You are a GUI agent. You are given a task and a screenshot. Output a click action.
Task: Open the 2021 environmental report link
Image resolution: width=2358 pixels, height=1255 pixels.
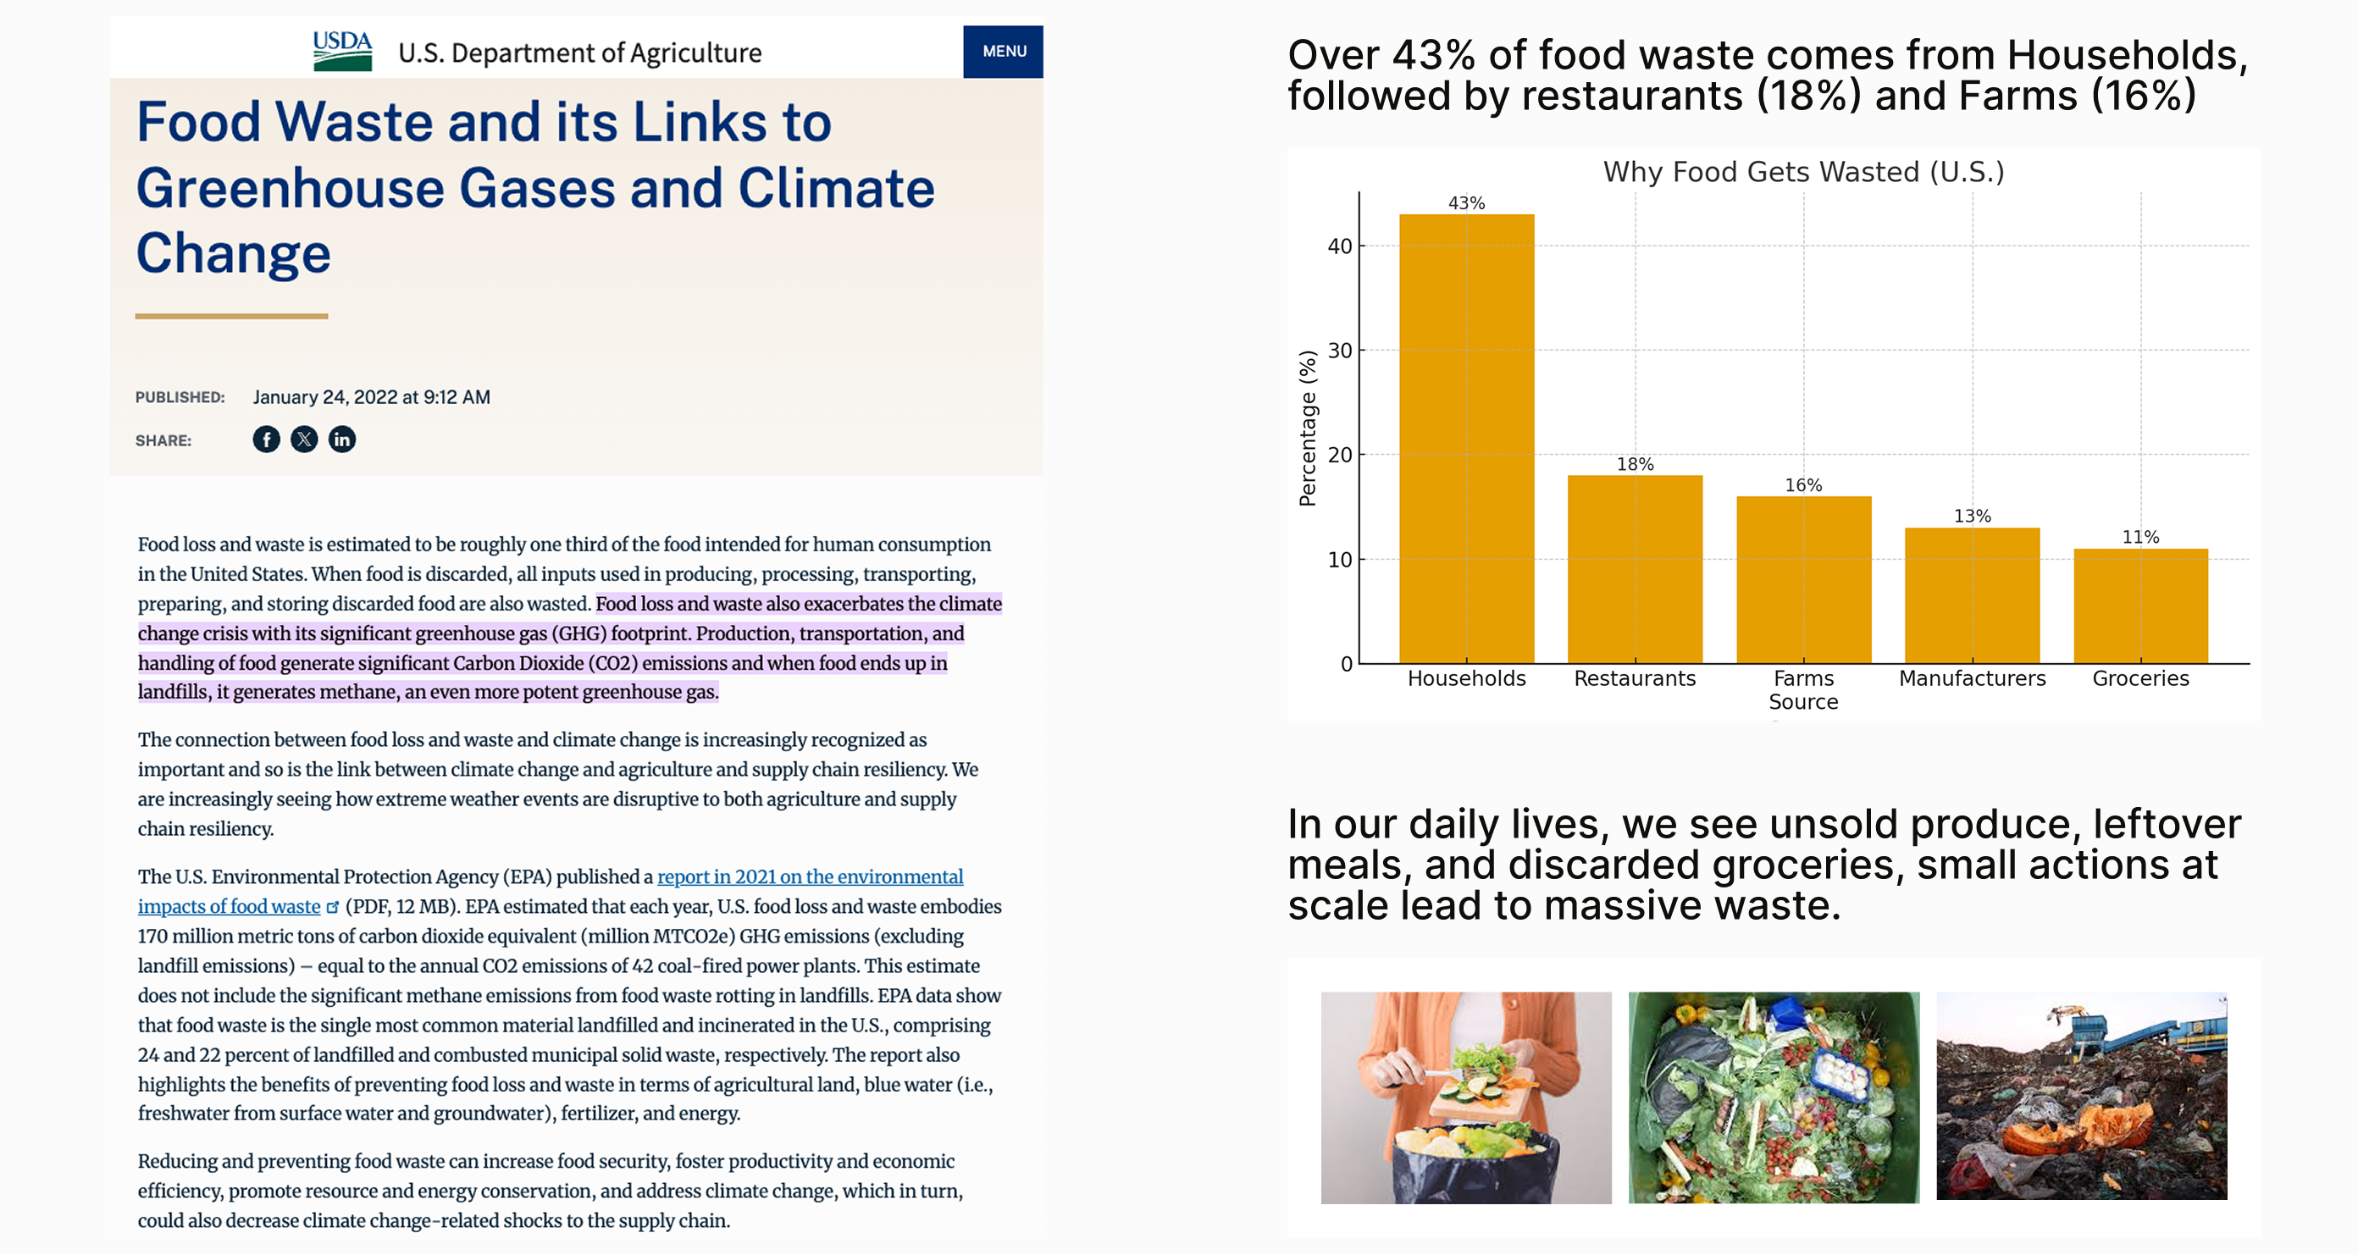coord(809,877)
